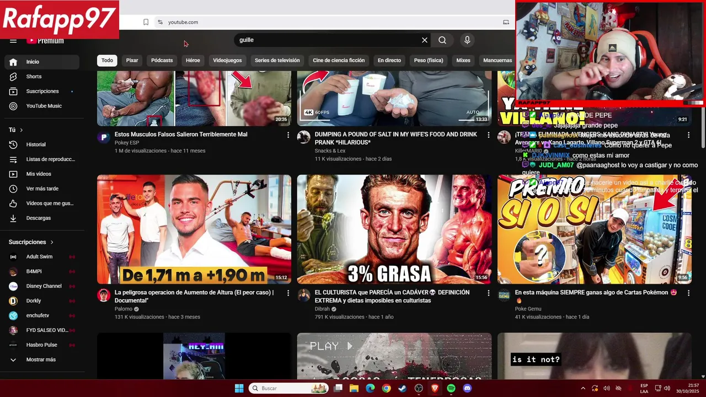Open the Adult Swim channel subscription
This screenshot has height=397, width=706.
point(42,257)
